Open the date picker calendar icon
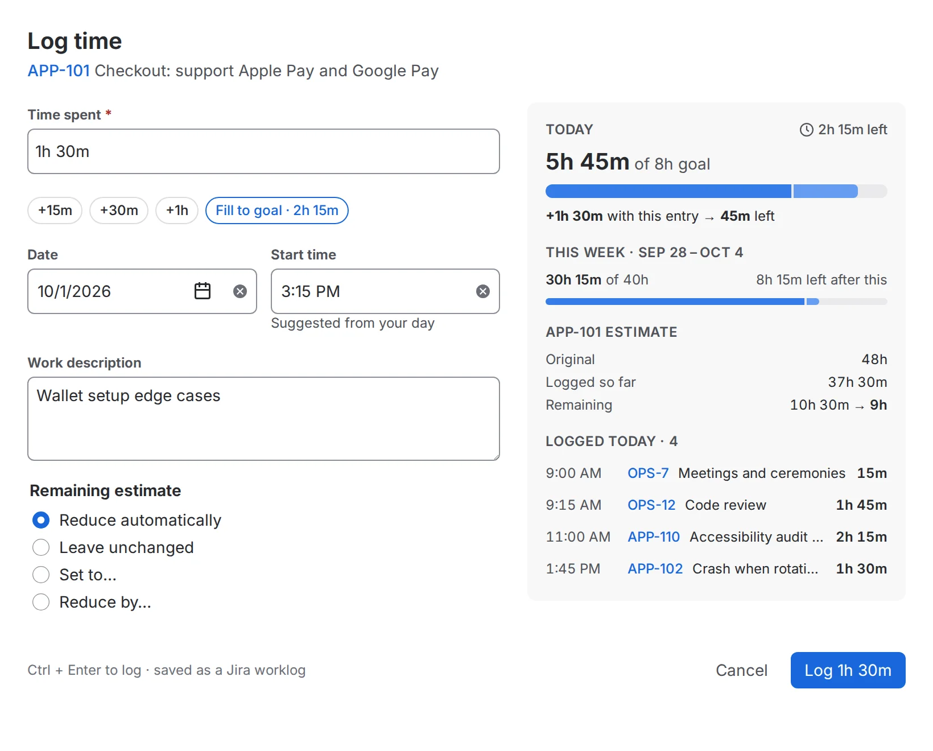 click(203, 291)
